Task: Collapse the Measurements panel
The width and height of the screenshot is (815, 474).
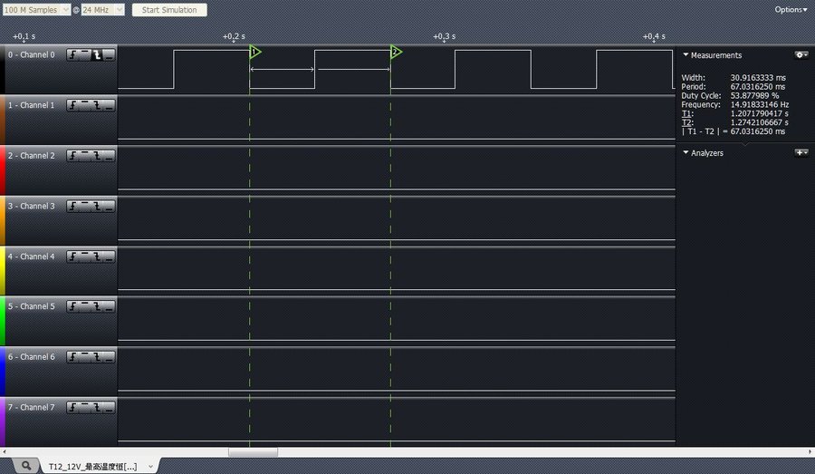Action: coord(686,55)
